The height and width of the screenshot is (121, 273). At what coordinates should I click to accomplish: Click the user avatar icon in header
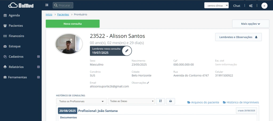point(264,6)
